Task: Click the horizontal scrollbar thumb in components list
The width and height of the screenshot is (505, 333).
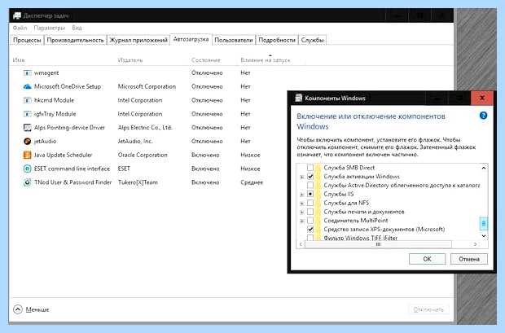Action: pos(378,244)
